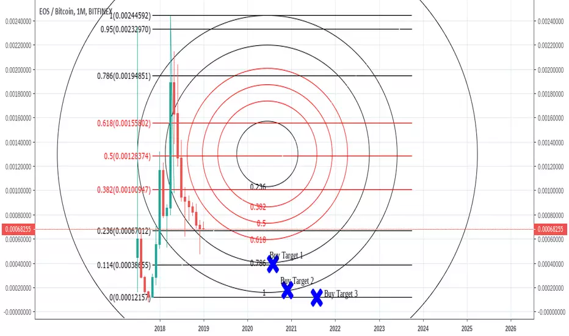
Task: Click 0.00200000 on the right price axis
Action: click(x=551, y=70)
